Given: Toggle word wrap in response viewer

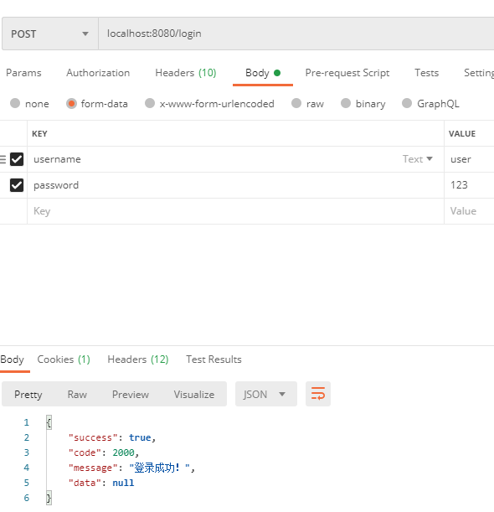Looking at the screenshot, I should pos(318,394).
